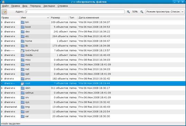This screenshot has height=126, width=186.
Task: Open the Файл menu
Action: [x=5, y=6]
